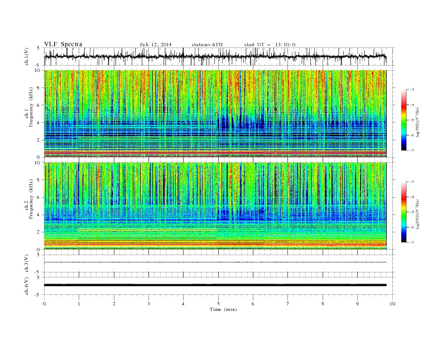442x341 pixels.
Task: Click the ch.1 voltage waveform trace
Action: click(x=215, y=56)
